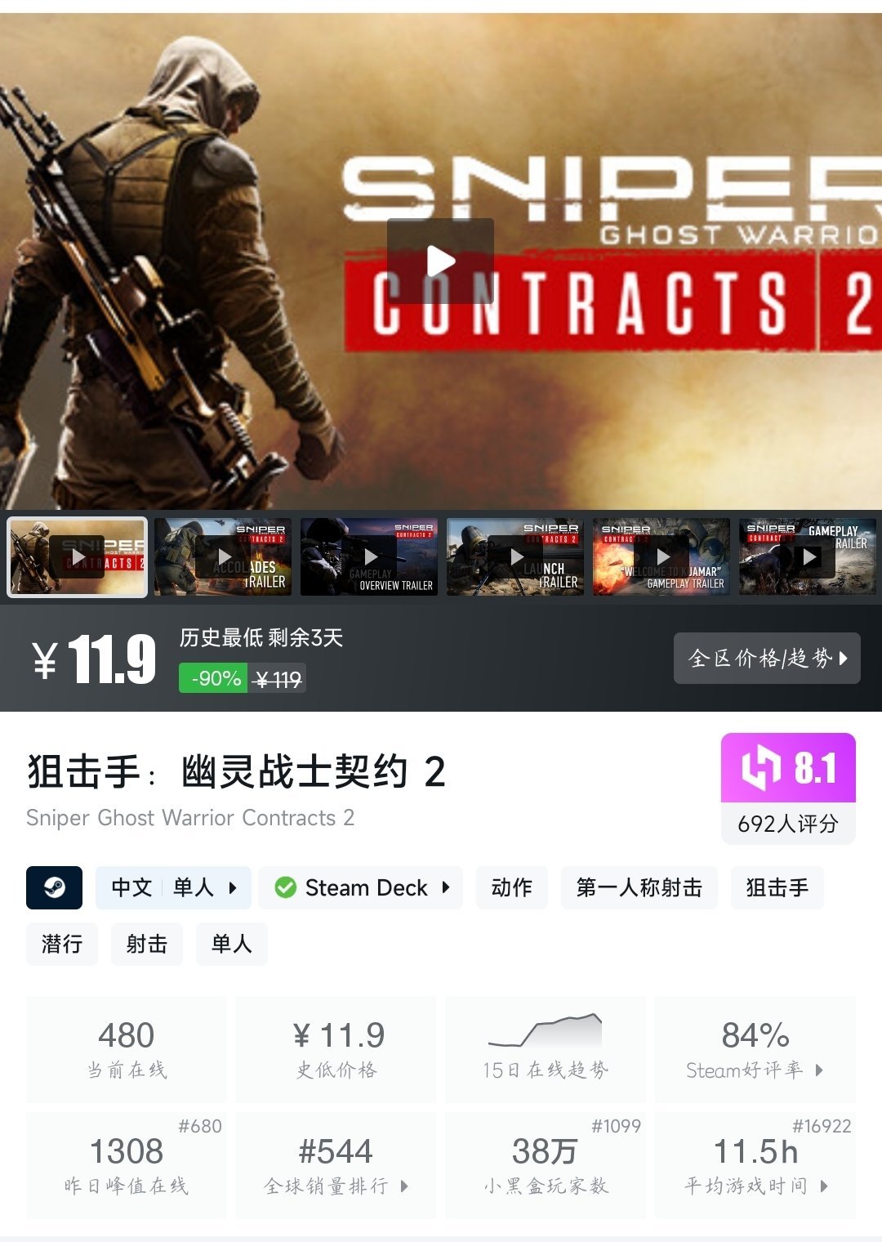View the 15日在线趋势 chart
Viewport: 882px width, 1242px height.
tap(546, 1049)
